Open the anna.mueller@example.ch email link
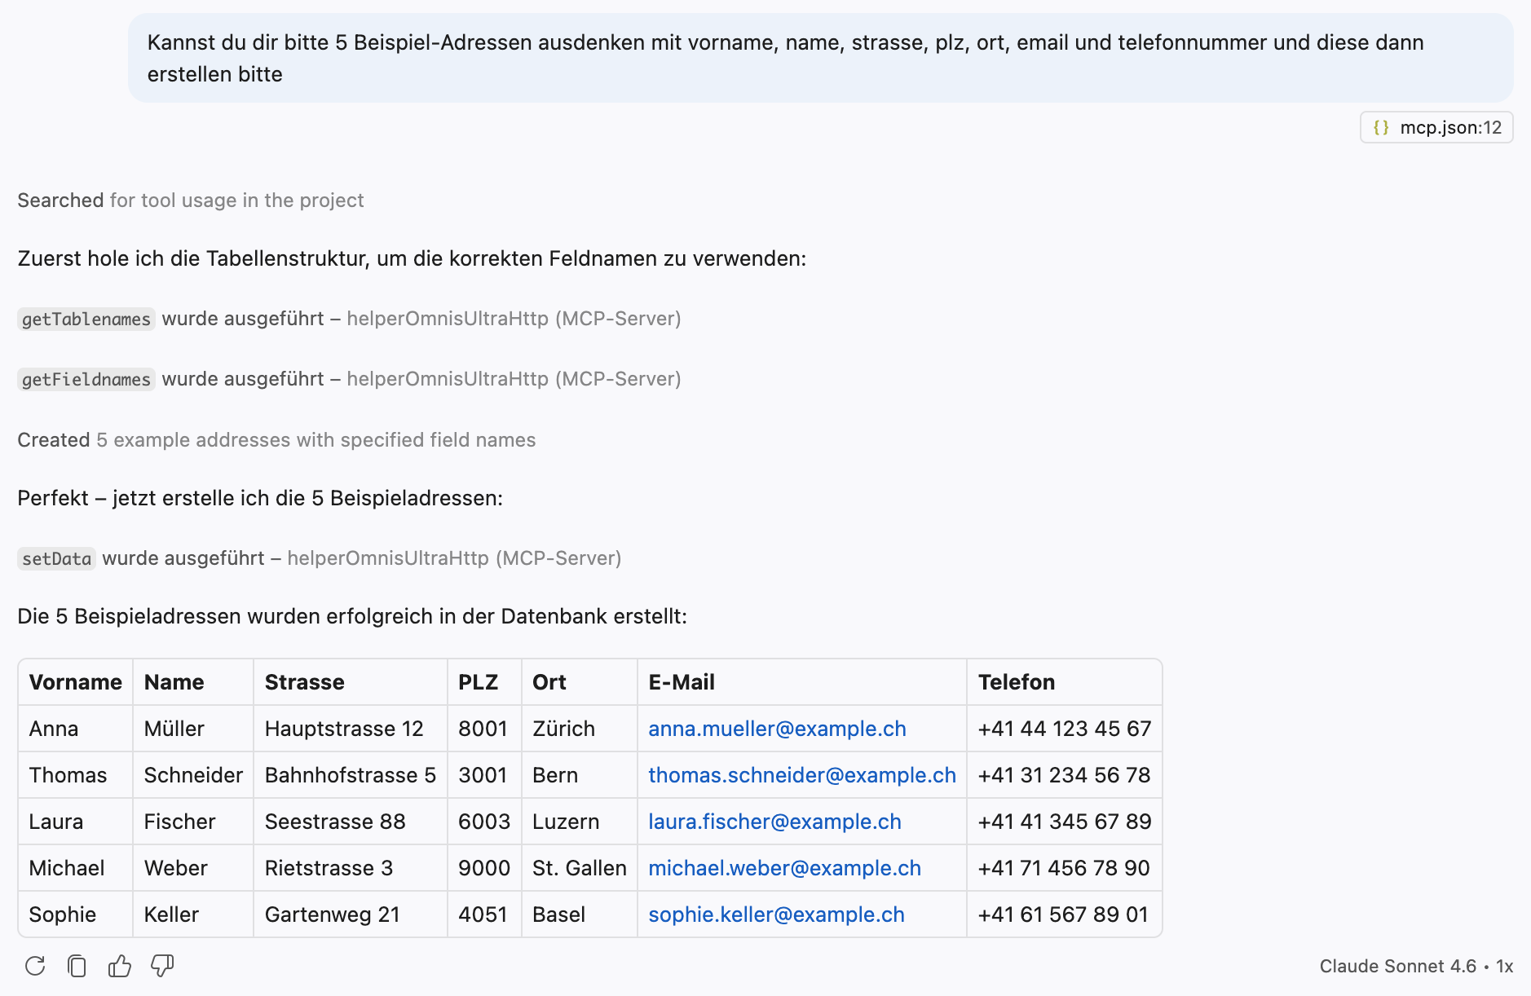Image resolution: width=1531 pixels, height=996 pixels. click(777, 729)
